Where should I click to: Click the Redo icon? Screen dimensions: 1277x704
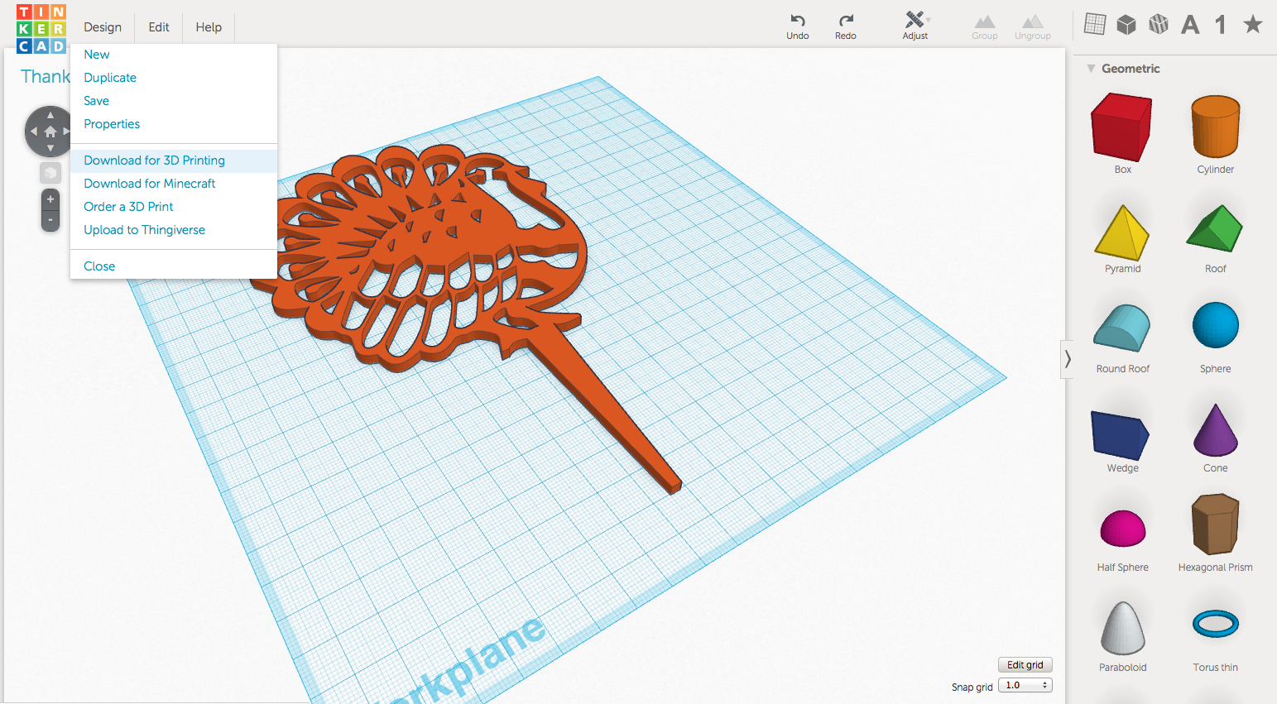point(845,21)
